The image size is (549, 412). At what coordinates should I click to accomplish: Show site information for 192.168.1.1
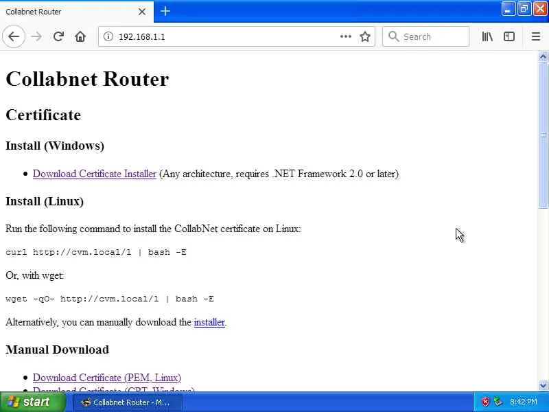click(x=108, y=36)
